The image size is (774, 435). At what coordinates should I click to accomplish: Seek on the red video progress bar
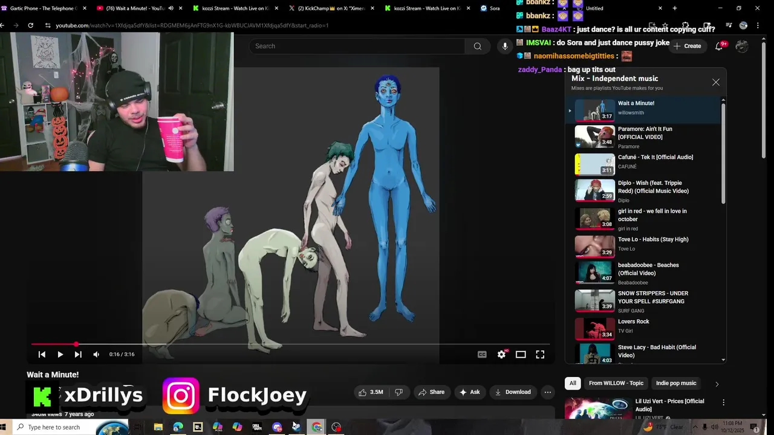click(290, 344)
